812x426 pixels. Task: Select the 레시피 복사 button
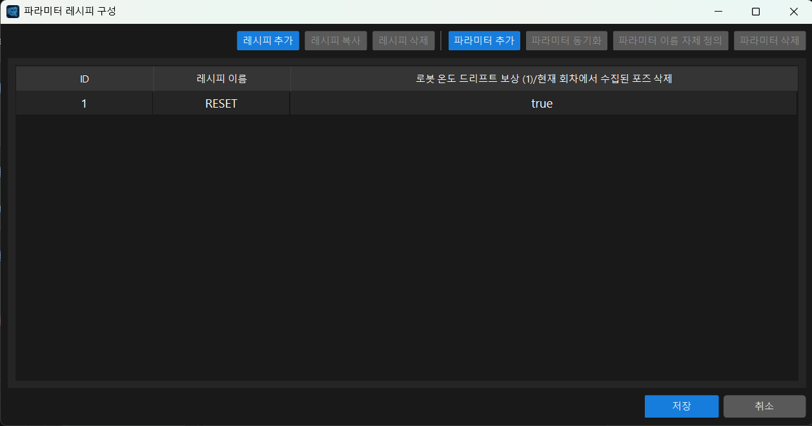tap(336, 40)
